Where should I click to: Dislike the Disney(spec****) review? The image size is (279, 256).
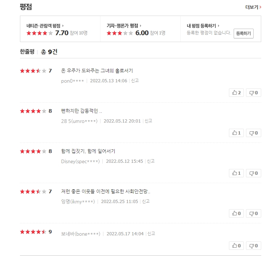click(254, 173)
